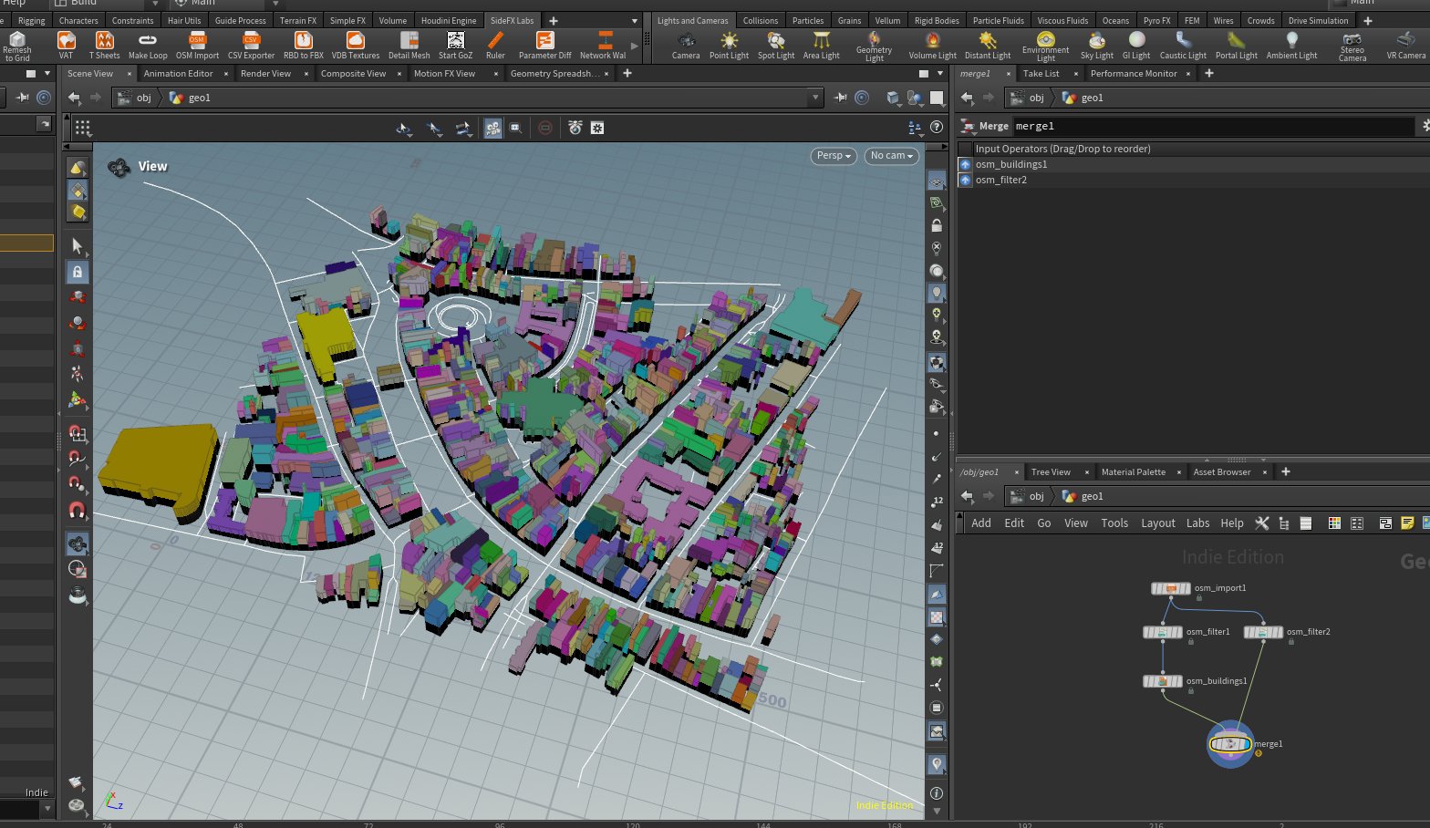Open the Persp viewport dropdown

pyautogui.click(x=834, y=156)
